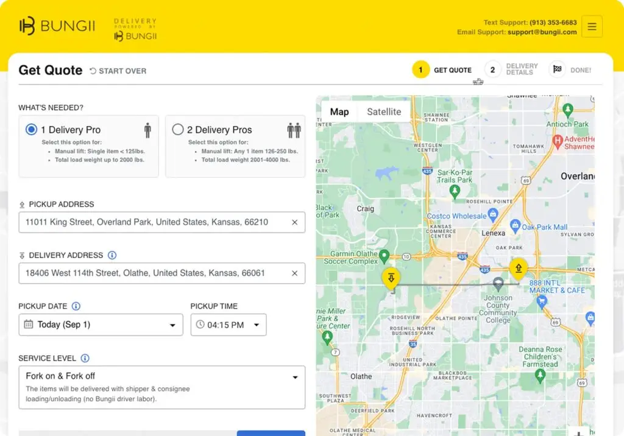
Task: Click the Bungii logo
Action: pos(57,26)
